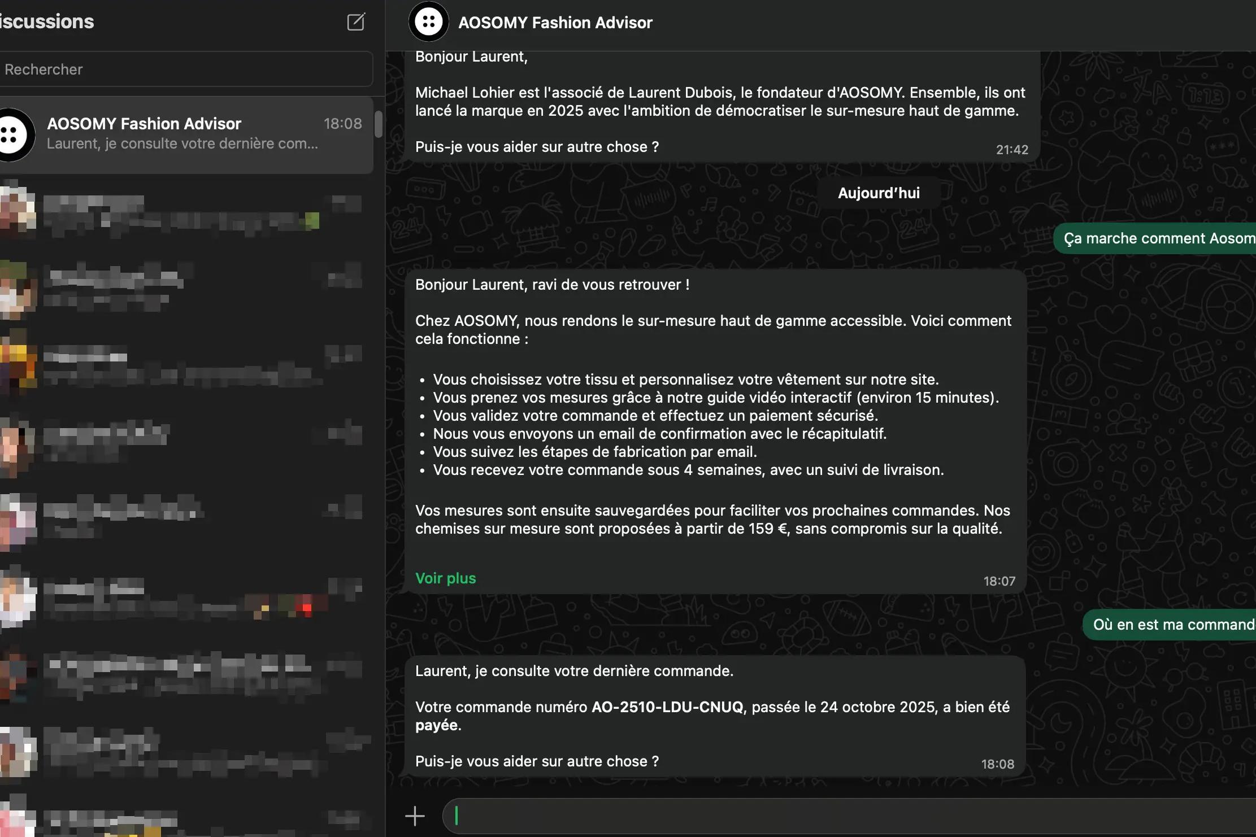Click "Bonjour Laurent, ravi de vous retrouver !" line
1256x837 pixels.
pyautogui.click(x=552, y=285)
